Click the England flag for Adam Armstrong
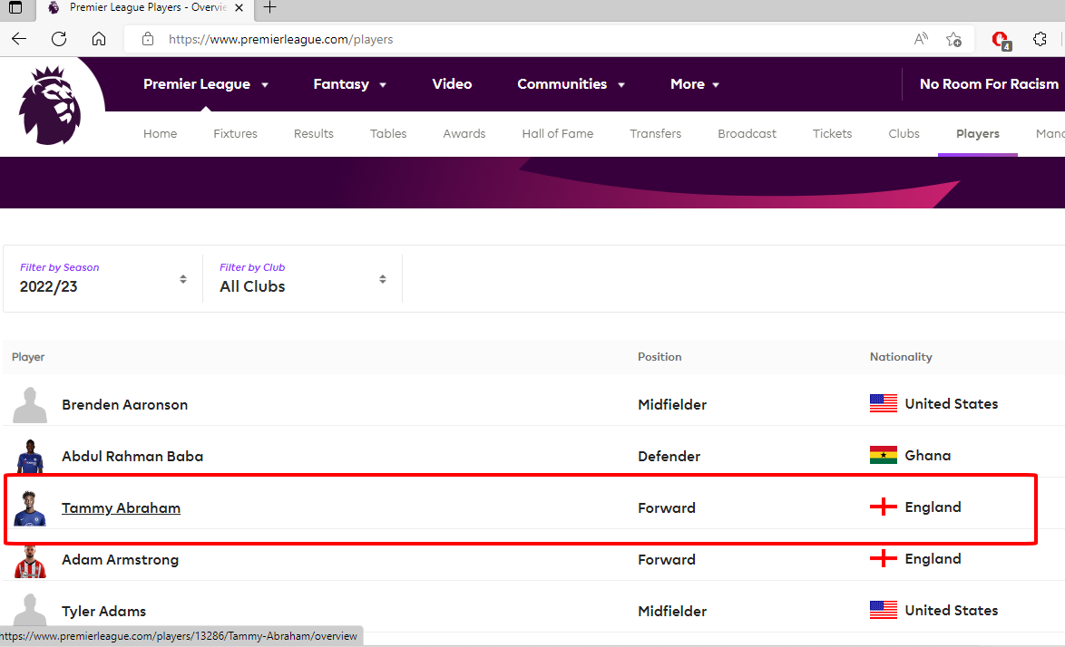Screen dimensions: 1065x647 [883, 558]
